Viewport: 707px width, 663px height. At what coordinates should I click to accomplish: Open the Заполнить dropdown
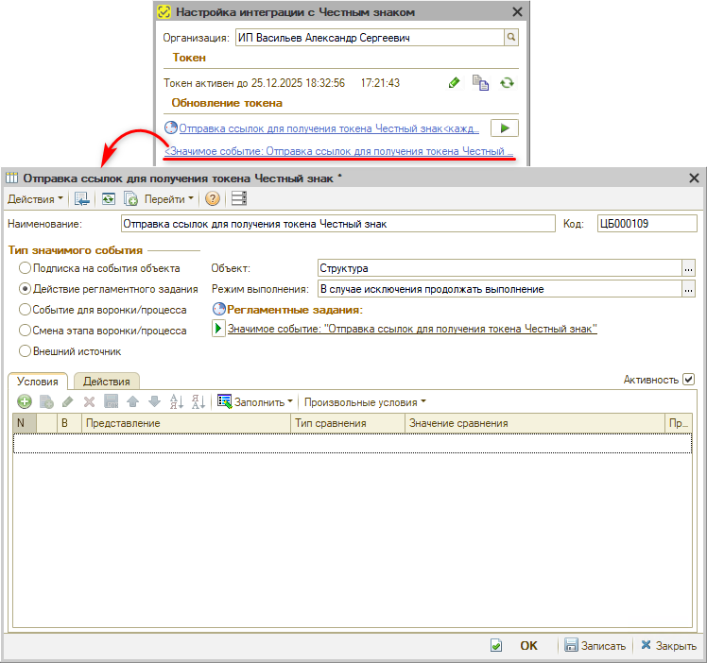tap(255, 401)
